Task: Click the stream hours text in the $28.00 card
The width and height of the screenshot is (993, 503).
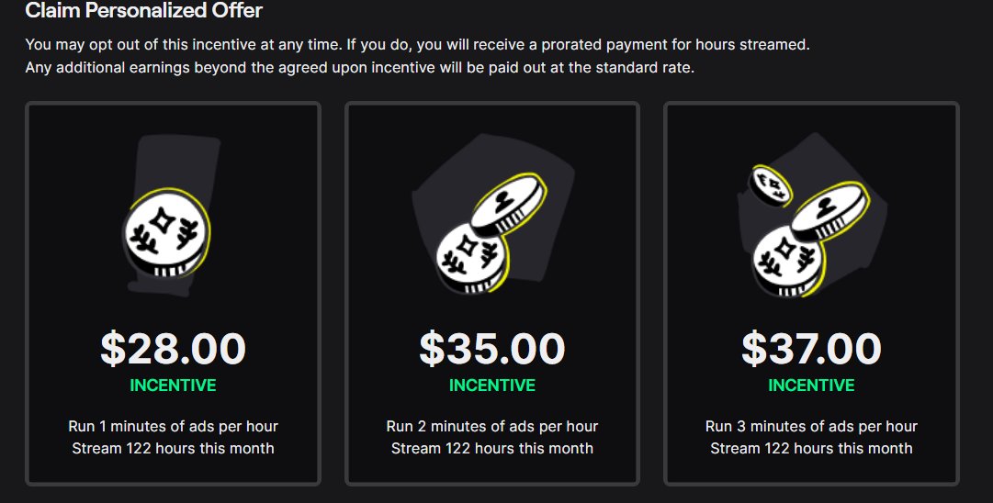Action: (x=173, y=449)
